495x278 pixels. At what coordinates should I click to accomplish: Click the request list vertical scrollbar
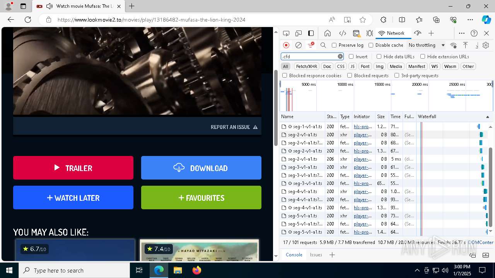tap(491, 187)
